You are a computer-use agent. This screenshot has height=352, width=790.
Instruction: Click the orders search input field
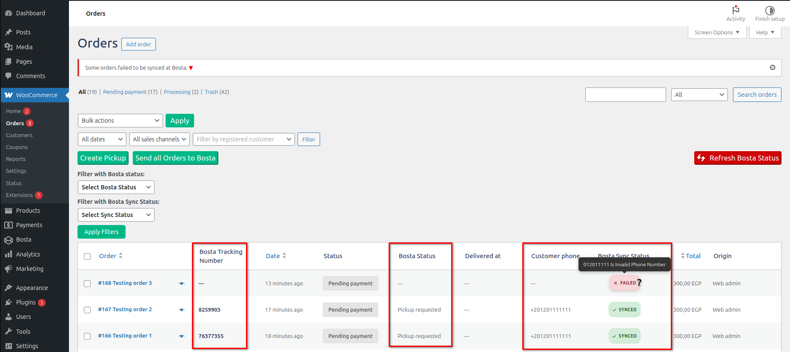625,95
